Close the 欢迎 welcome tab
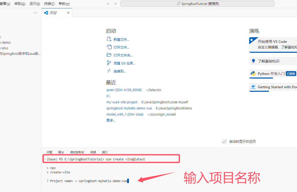 pyautogui.click(x=68, y=13)
